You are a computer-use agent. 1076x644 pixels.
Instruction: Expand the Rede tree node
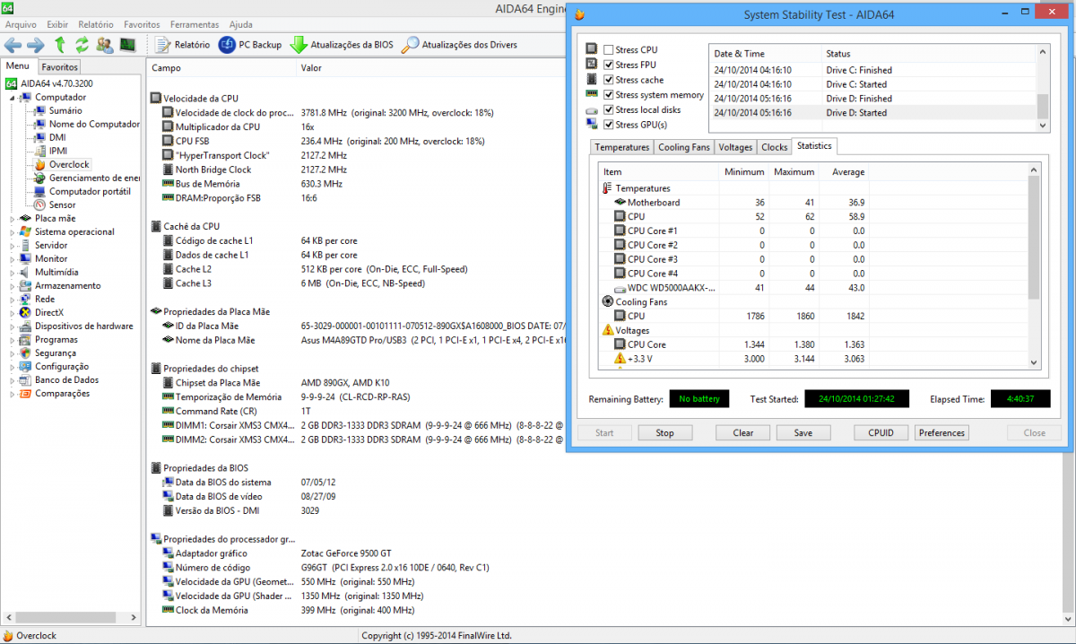(13, 299)
